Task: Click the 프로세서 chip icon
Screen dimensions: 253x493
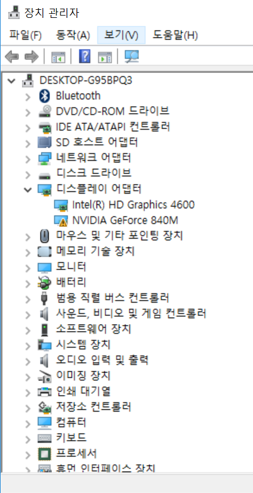Action: click(44, 454)
